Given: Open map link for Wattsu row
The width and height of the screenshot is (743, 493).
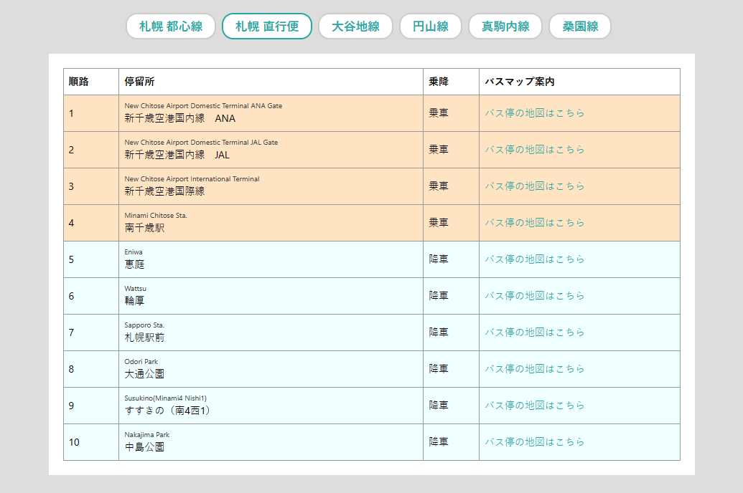Looking at the screenshot, I should point(534,296).
